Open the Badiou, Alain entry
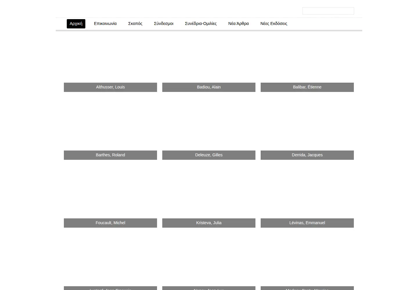 [209, 87]
